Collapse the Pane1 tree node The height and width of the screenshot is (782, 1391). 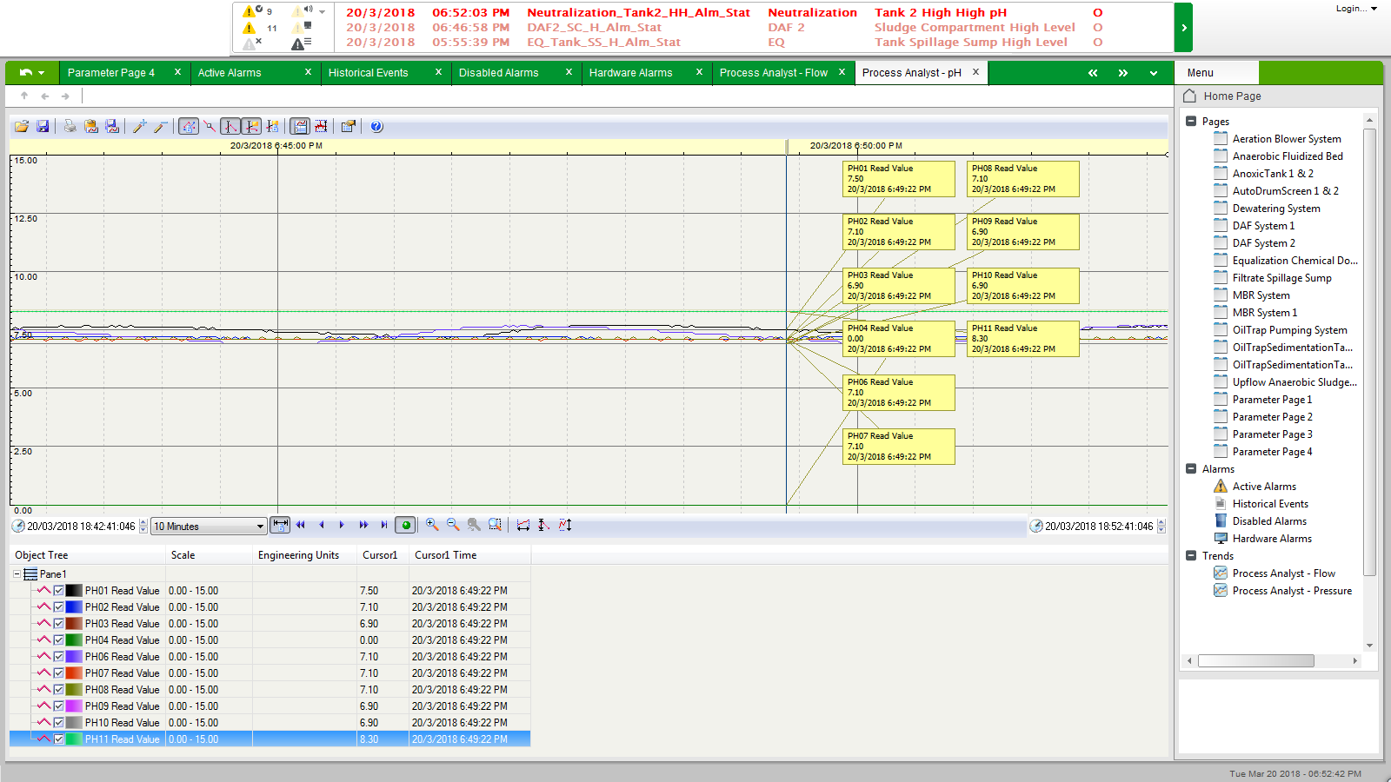(17, 574)
